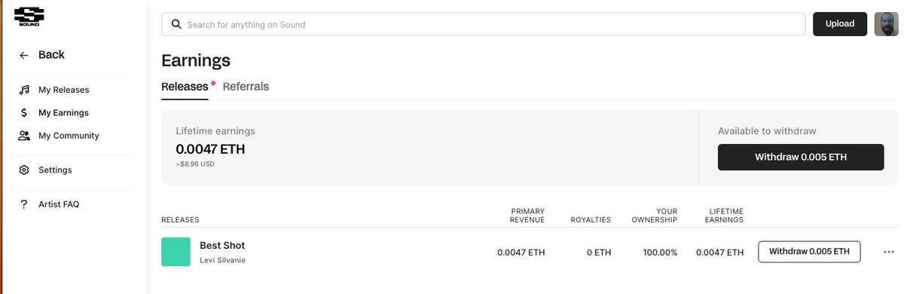Click the outlined Withdraw 0.005 ETH row button
Viewport: 904px width, 294px height.
coord(809,252)
